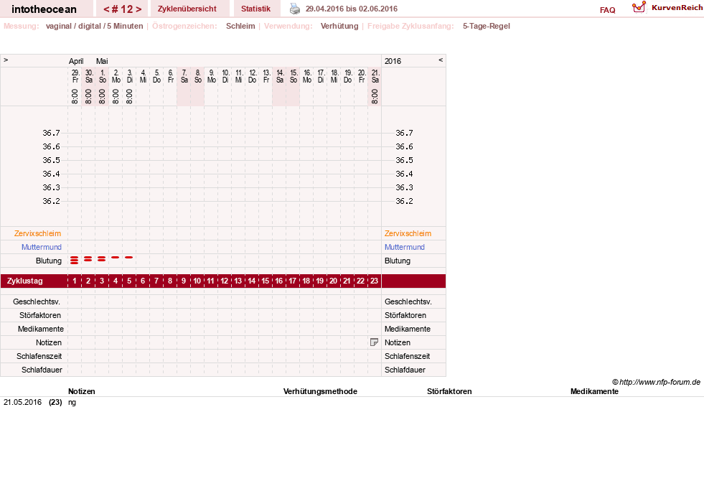This screenshot has height=491, width=704.
Task: Click 36.2 on right temperature axis
Action: [x=404, y=201]
